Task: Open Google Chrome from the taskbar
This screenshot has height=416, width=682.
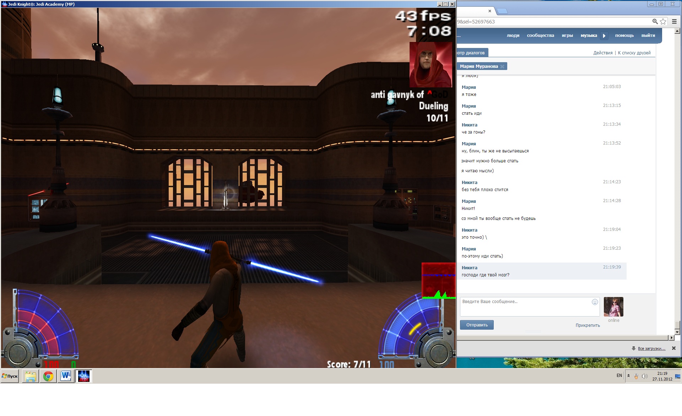Action: 48,376
